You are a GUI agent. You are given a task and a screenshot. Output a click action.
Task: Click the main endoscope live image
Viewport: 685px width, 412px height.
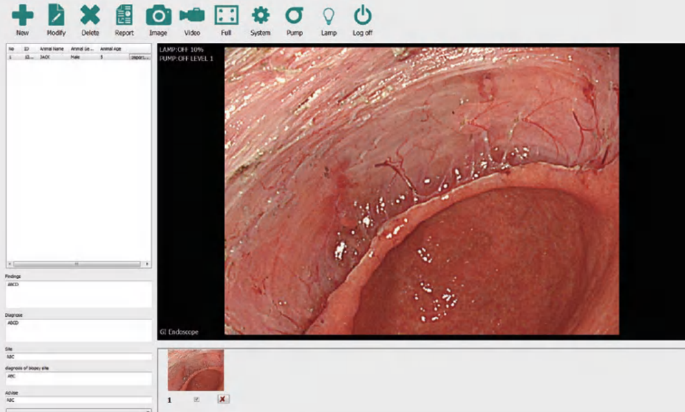click(421, 191)
